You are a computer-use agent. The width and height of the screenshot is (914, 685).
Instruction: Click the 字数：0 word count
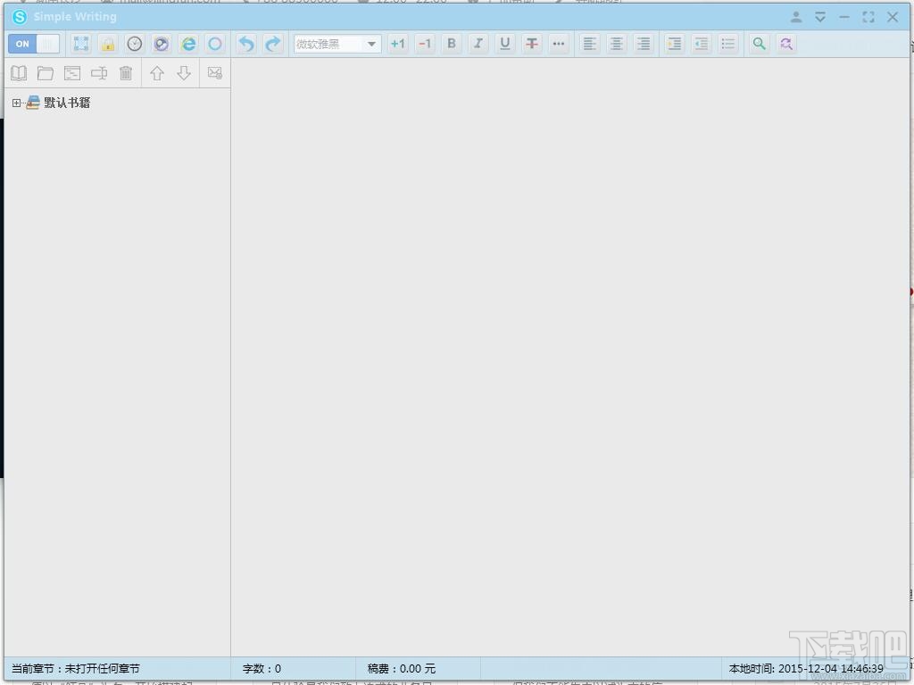click(x=262, y=669)
